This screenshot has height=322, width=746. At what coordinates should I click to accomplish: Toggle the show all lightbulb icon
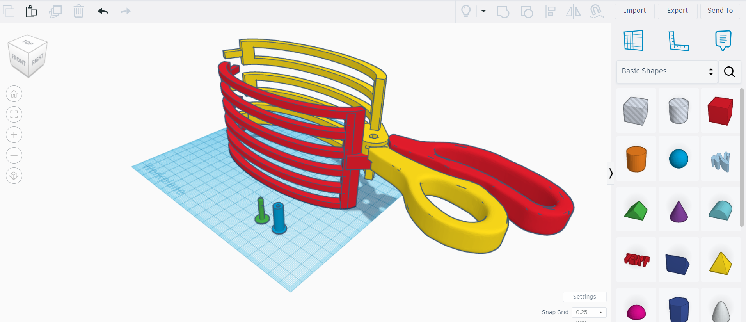pyautogui.click(x=466, y=11)
